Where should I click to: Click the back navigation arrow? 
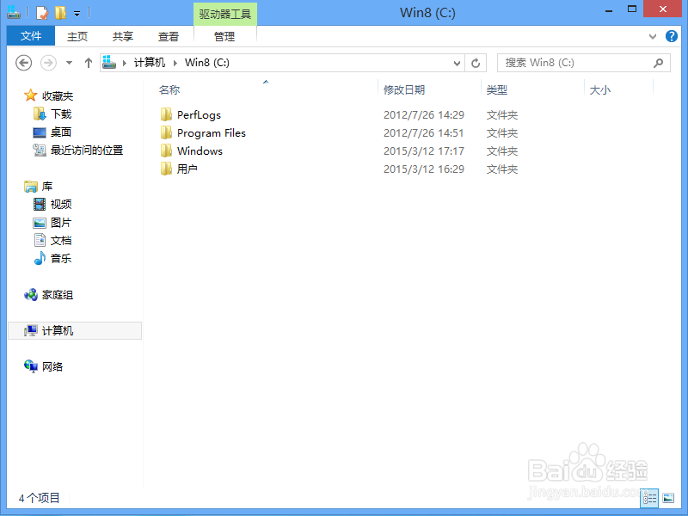coord(24,63)
